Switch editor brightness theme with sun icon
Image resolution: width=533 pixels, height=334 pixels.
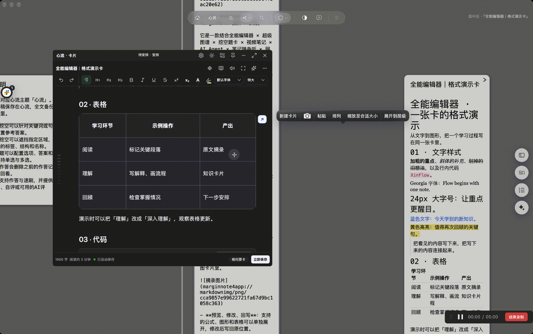pyautogui.click(x=212, y=55)
